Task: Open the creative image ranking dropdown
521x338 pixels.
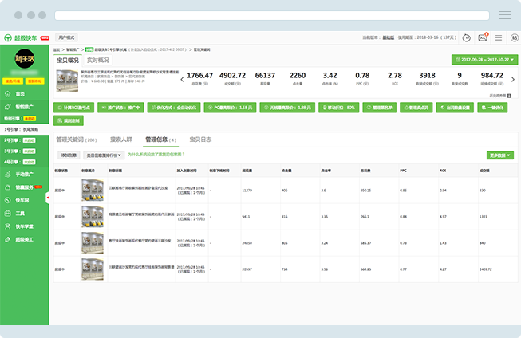Action: (x=103, y=155)
